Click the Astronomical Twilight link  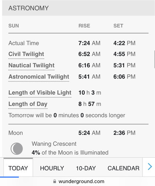[39, 77]
